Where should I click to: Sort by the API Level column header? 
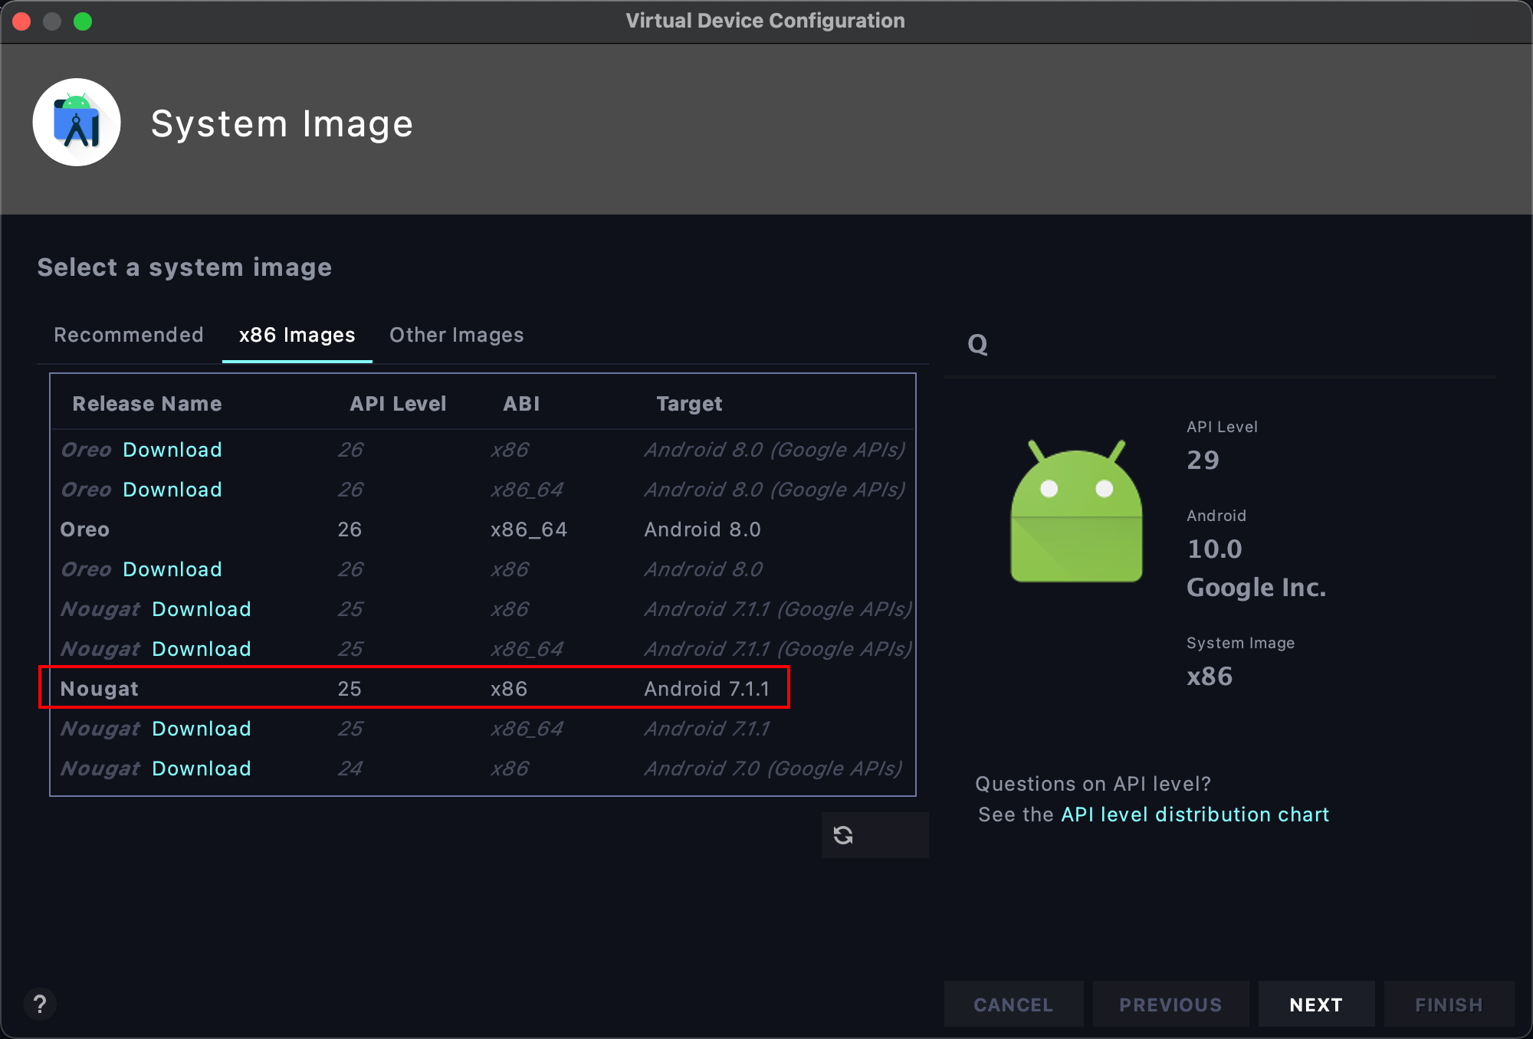coord(398,404)
